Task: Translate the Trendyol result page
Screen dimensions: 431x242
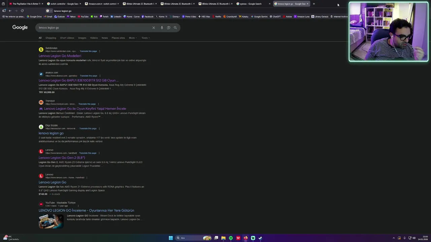Action: click(x=87, y=104)
